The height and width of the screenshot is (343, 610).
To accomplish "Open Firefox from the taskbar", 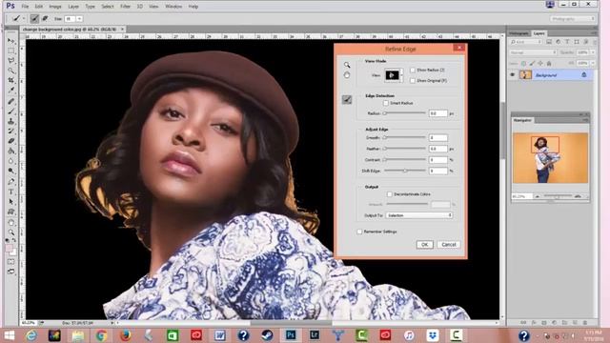I will pyautogui.click(x=125, y=334).
